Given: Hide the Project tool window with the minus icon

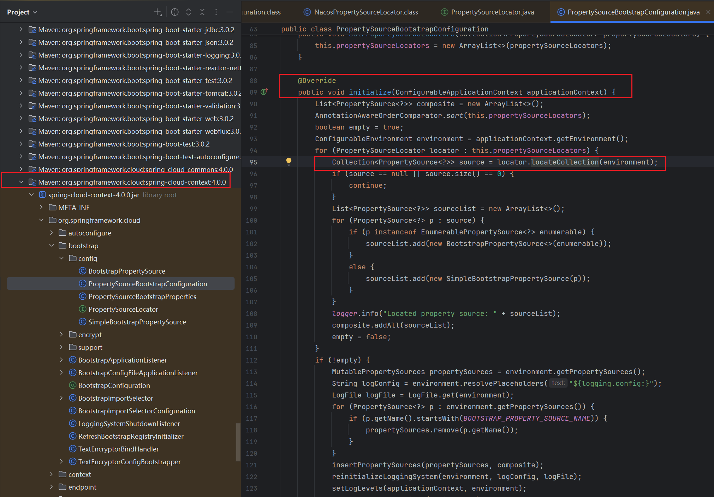Looking at the screenshot, I should tap(230, 12).
